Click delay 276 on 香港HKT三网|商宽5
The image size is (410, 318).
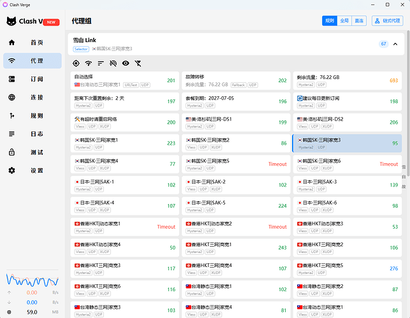[394, 269]
